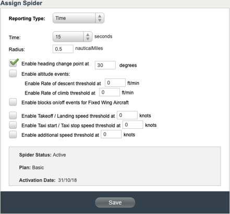Image resolution: width=230 pixels, height=214 pixels.
Task: Click the Time dropdown stepper arrows
Action: click(x=88, y=36)
